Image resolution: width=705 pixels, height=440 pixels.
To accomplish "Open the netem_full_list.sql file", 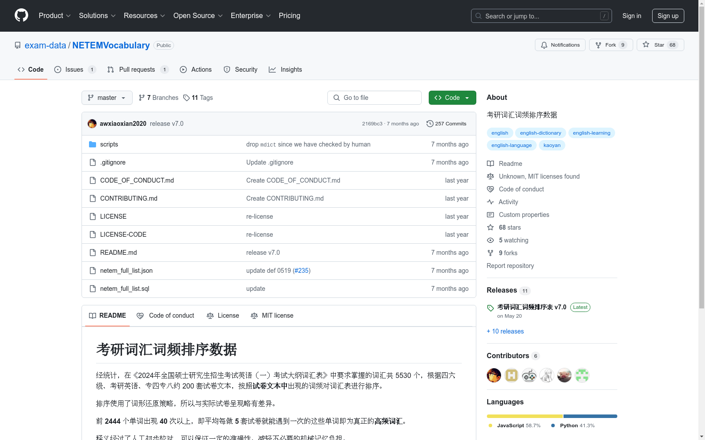I will [x=125, y=289].
